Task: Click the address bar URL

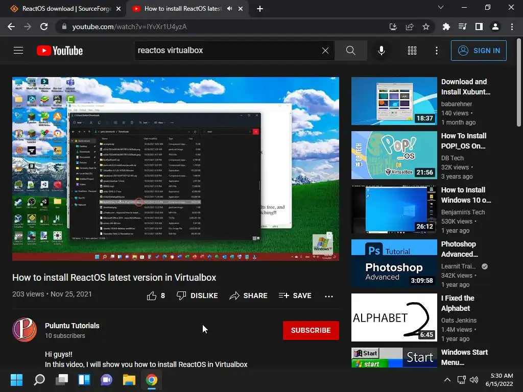Action: (x=129, y=27)
